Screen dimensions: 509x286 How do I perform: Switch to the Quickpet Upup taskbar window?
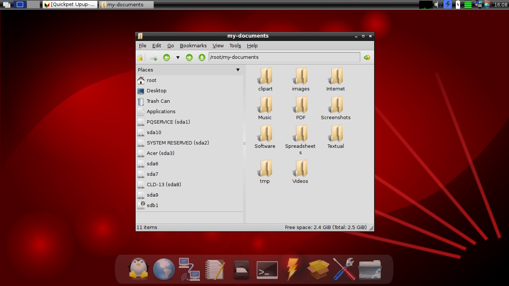(x=70, y=4)
